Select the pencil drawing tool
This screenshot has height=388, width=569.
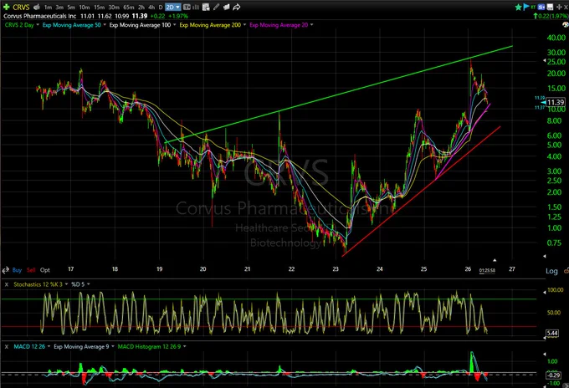(216, 7)
